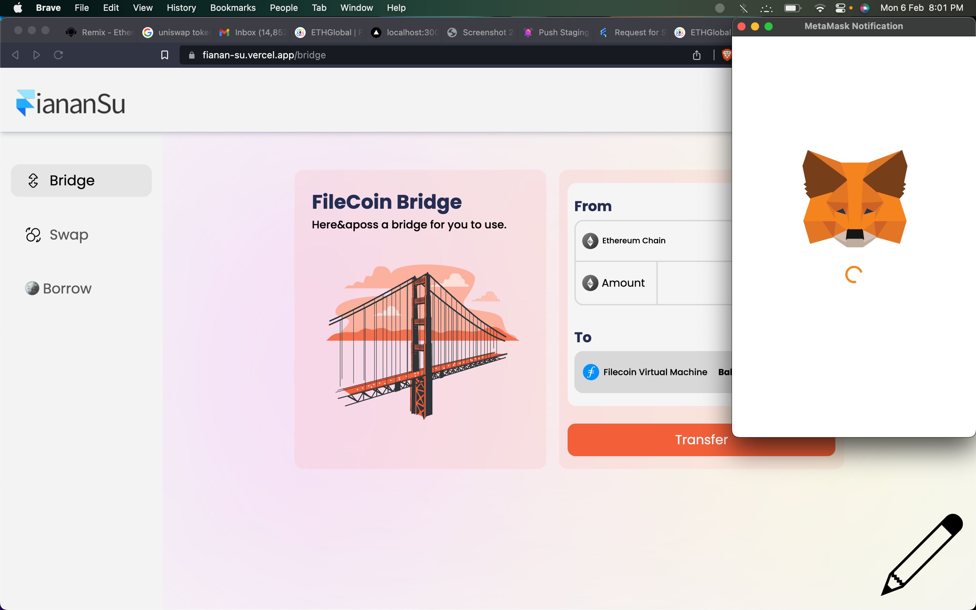
Task: Click the FiananSu logo
Action: pyautogui.click(x=70, y=103)
